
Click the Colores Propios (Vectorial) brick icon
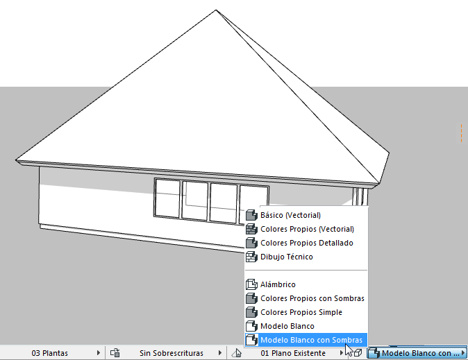pos(251,229)
